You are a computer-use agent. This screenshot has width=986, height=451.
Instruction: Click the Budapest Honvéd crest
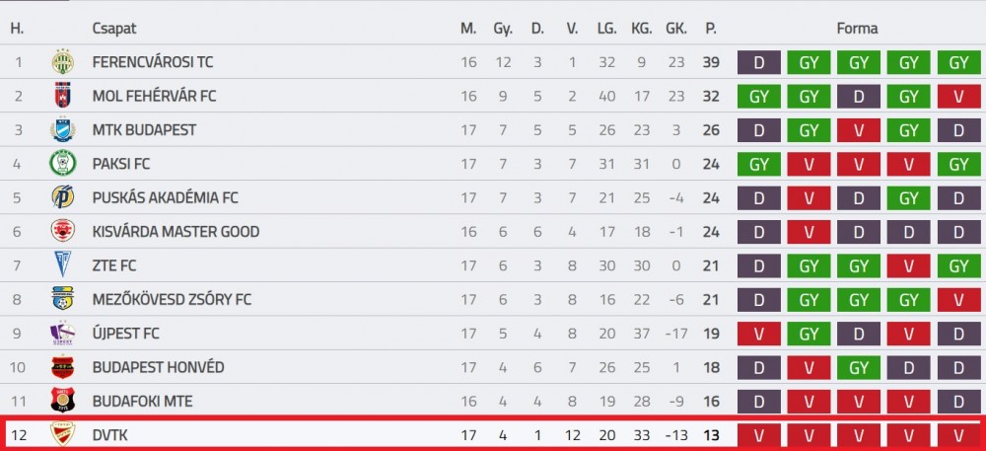click(63, 367)
